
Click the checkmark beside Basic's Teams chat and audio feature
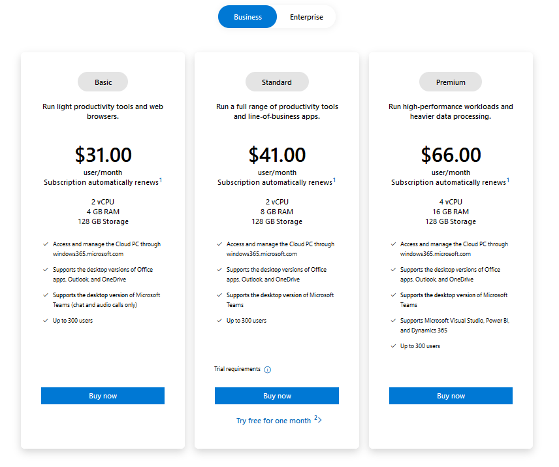(x=45, y=295)
